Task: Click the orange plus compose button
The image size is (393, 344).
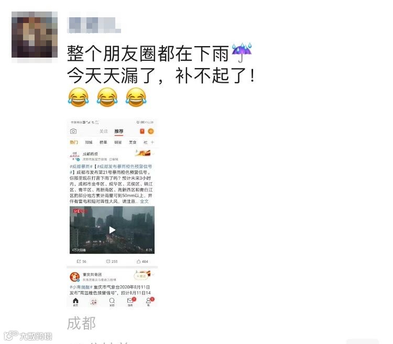Action: click(x=151, y=131)
